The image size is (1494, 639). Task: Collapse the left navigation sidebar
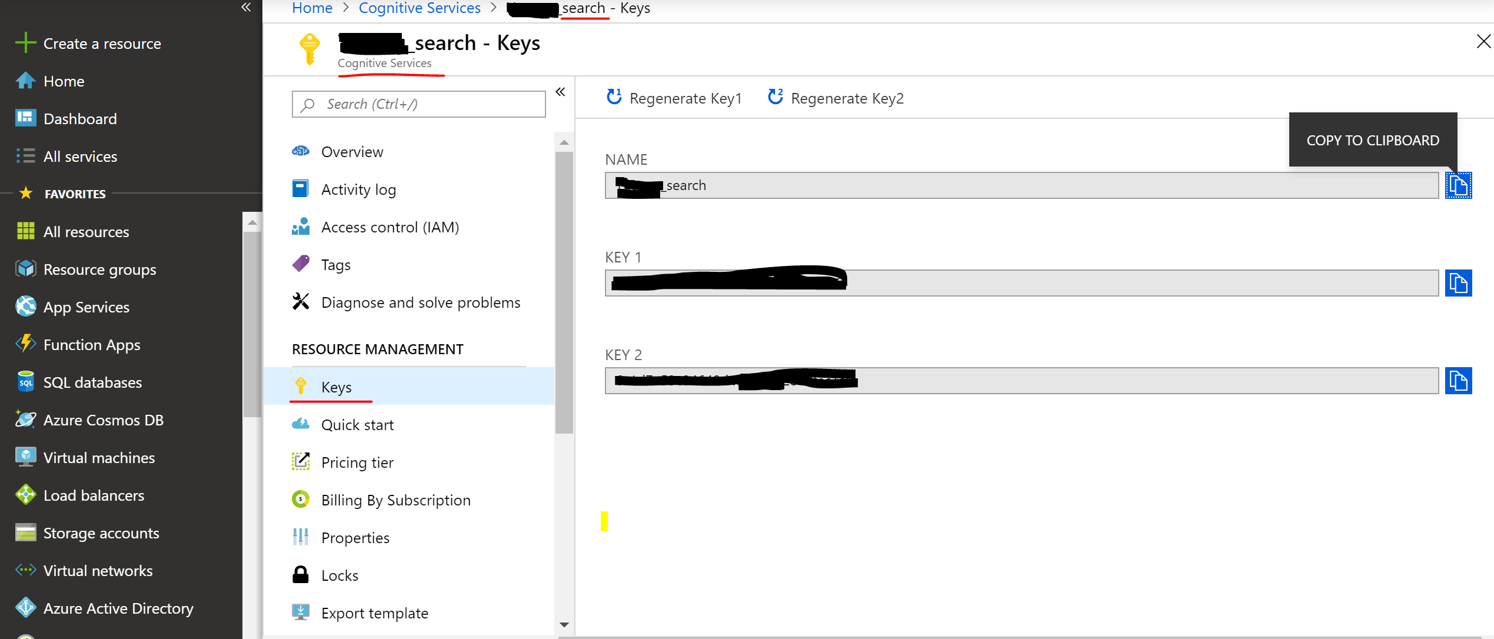pos(245,8)
